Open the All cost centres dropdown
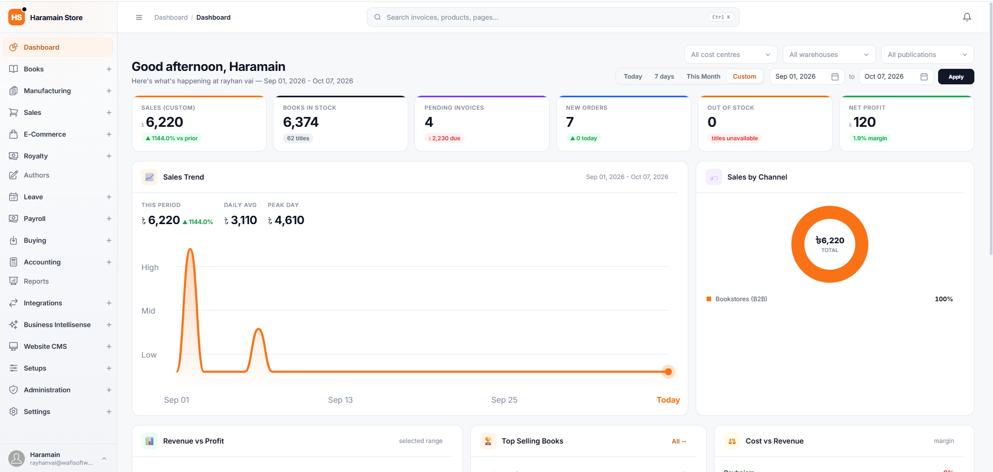Viewport: 993px width, 472px height. [730, 54]
